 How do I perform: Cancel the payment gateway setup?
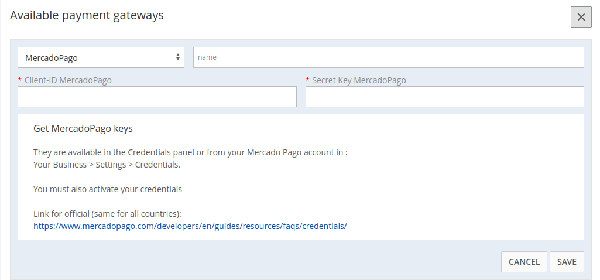[x=524, y=262]
